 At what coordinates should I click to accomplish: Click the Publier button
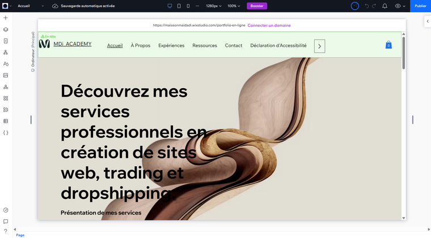pos(420,6)
